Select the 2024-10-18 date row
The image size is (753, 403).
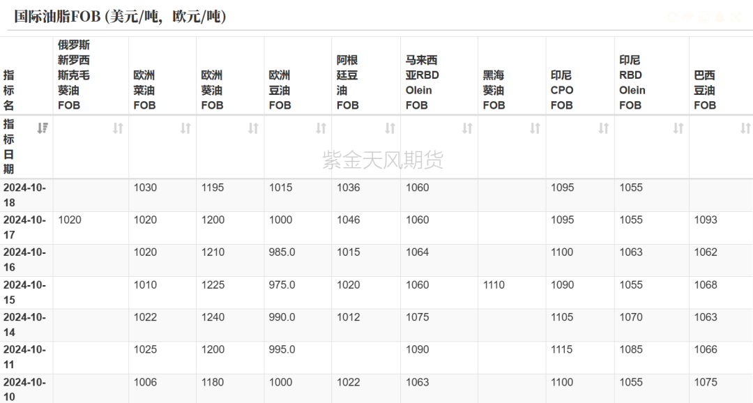(25, 195)
